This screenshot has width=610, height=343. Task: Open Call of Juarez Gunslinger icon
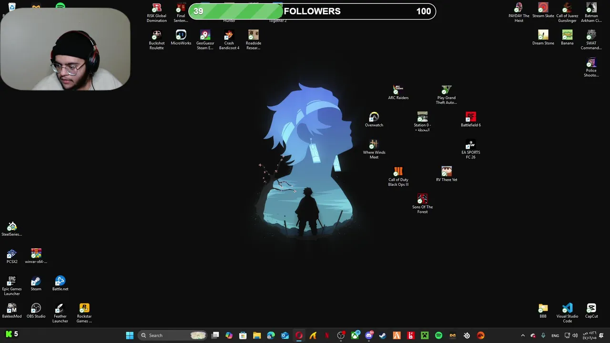tap(567, 13)
